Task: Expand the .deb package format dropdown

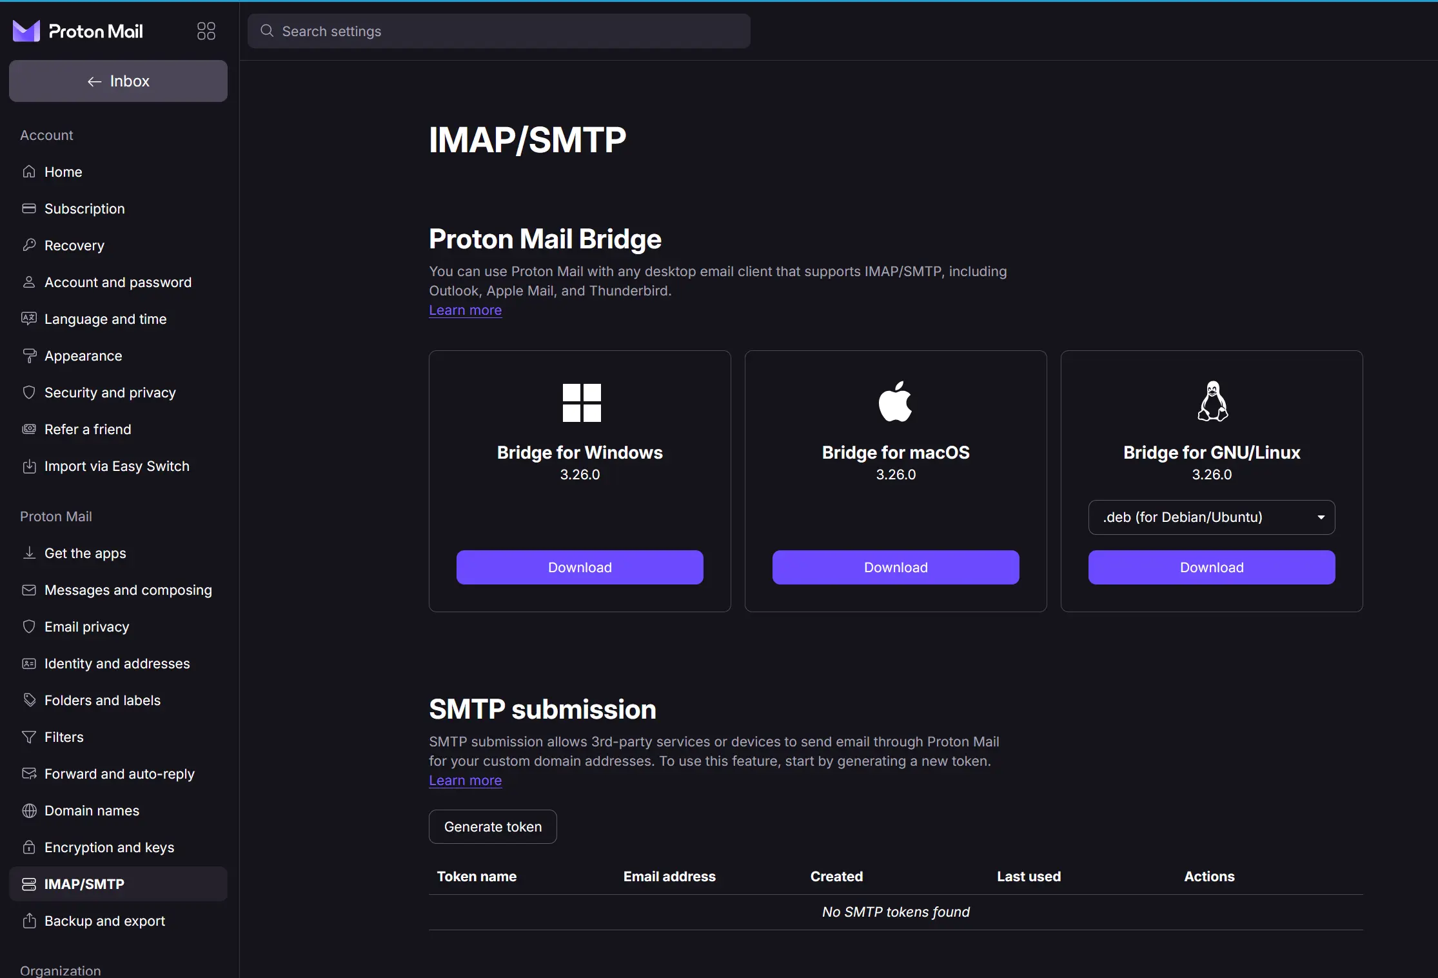Action: 1212,517
